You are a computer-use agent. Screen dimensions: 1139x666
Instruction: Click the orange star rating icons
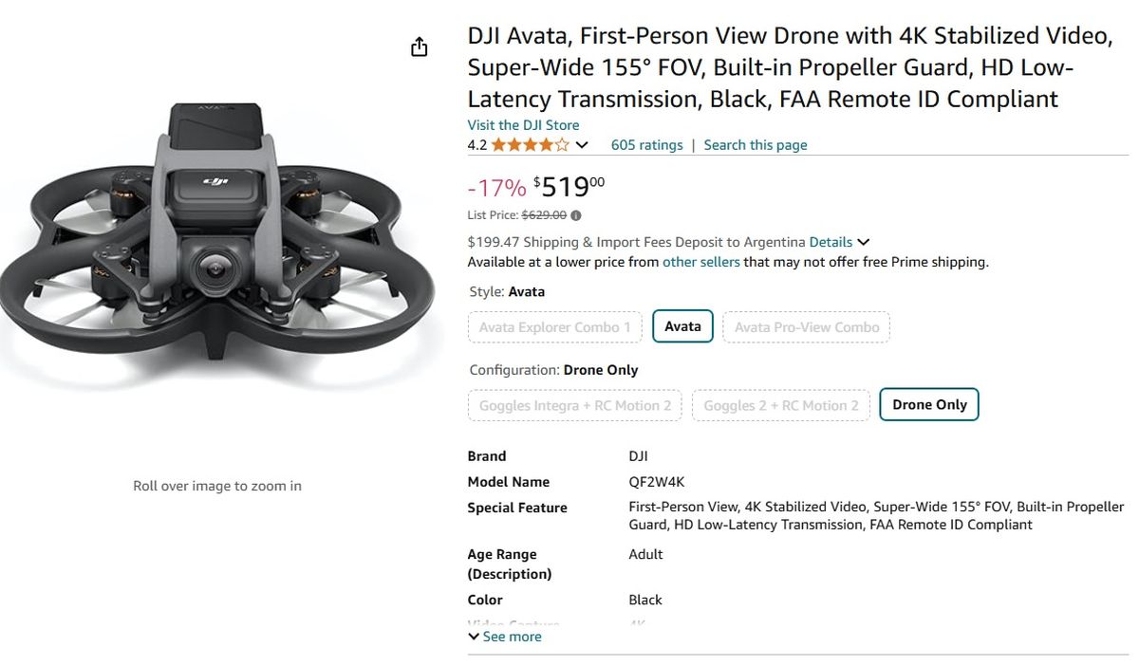pyautogui.click(x=531, y=145)
